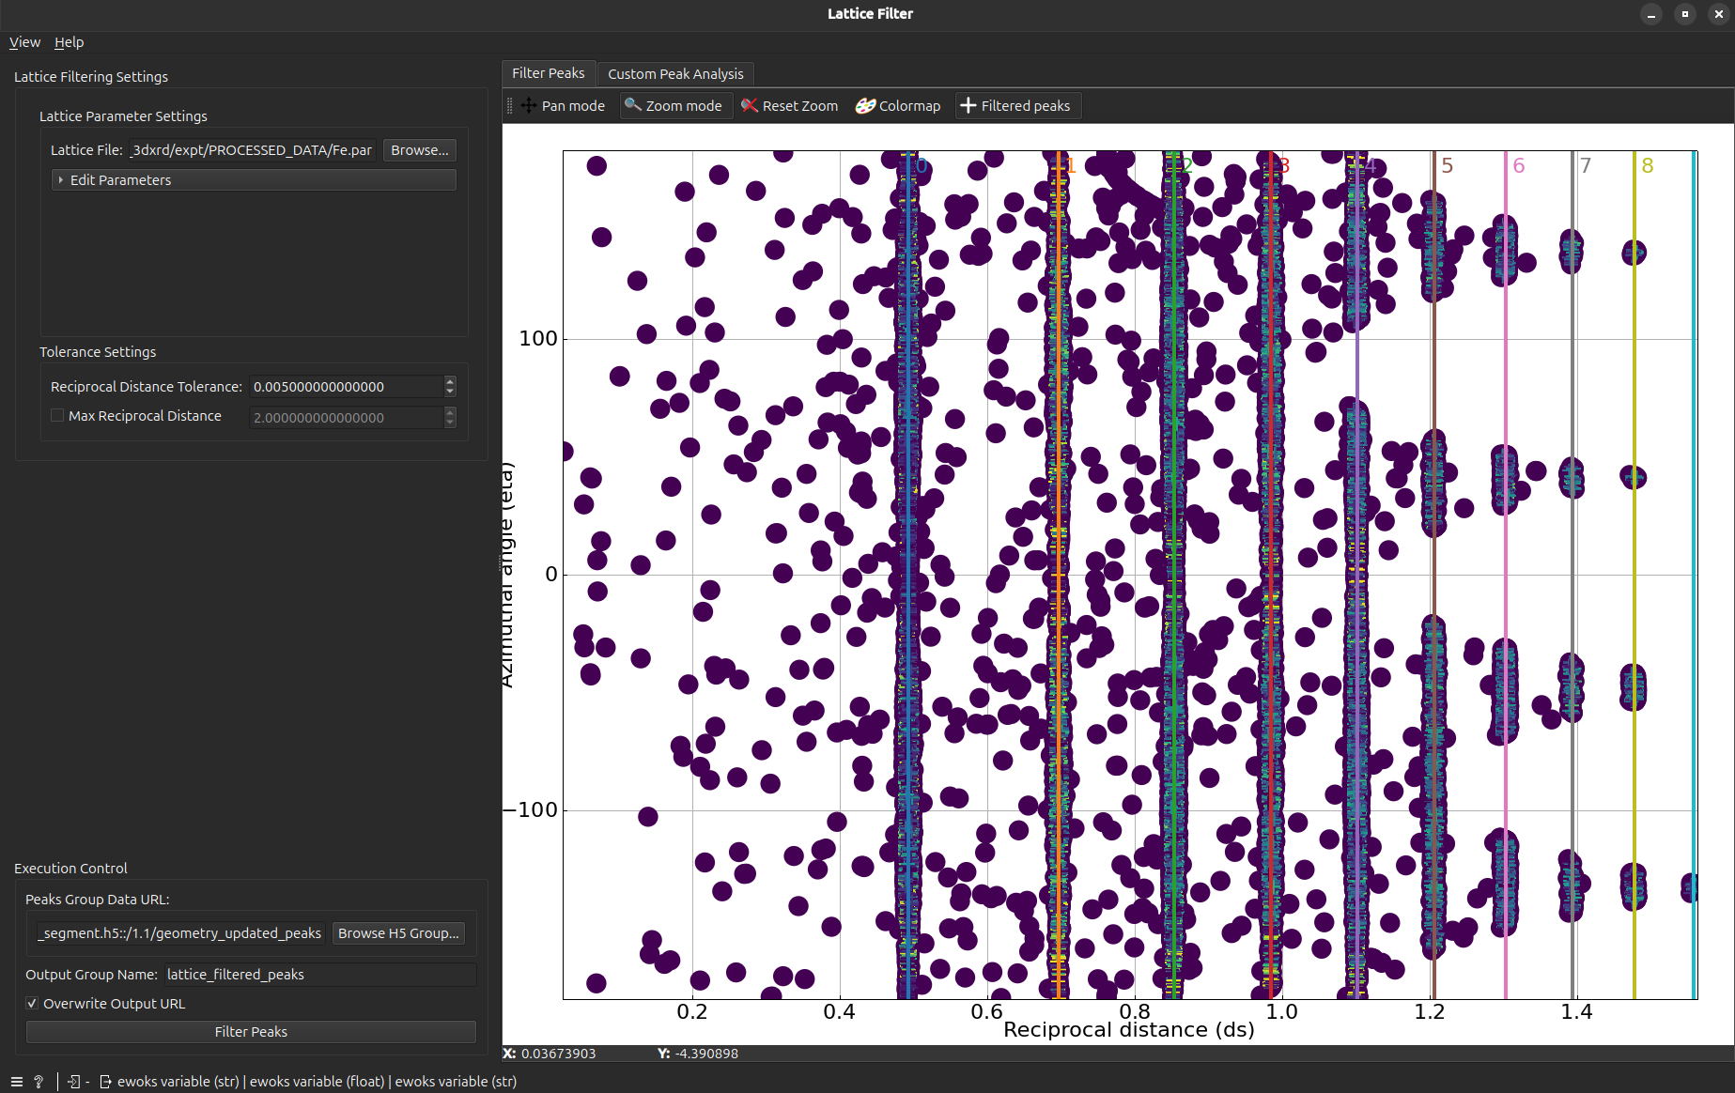Open the help question mark icon
Screen dimensions: 1735x1093
click(39, 1082)
